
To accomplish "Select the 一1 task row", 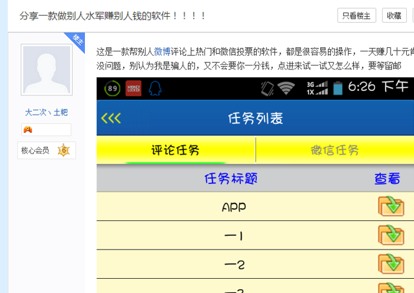I will pos(255,235).
